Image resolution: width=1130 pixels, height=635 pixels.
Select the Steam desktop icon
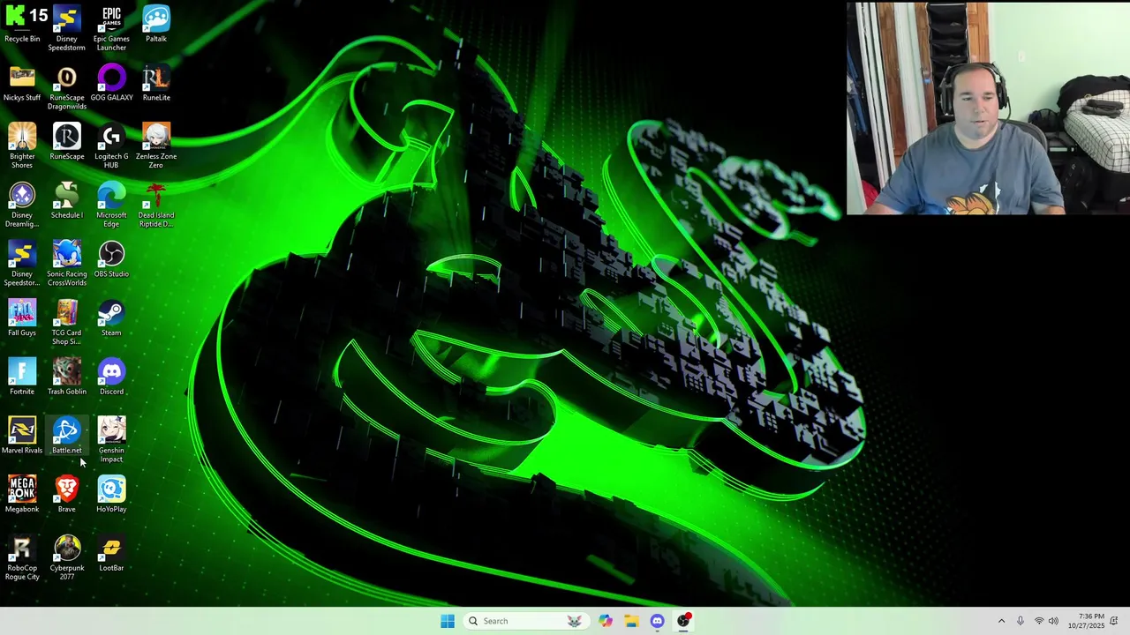click(111, 317)
